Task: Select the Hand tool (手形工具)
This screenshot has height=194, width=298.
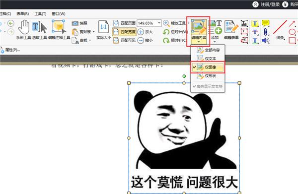Action: point(23,29)
